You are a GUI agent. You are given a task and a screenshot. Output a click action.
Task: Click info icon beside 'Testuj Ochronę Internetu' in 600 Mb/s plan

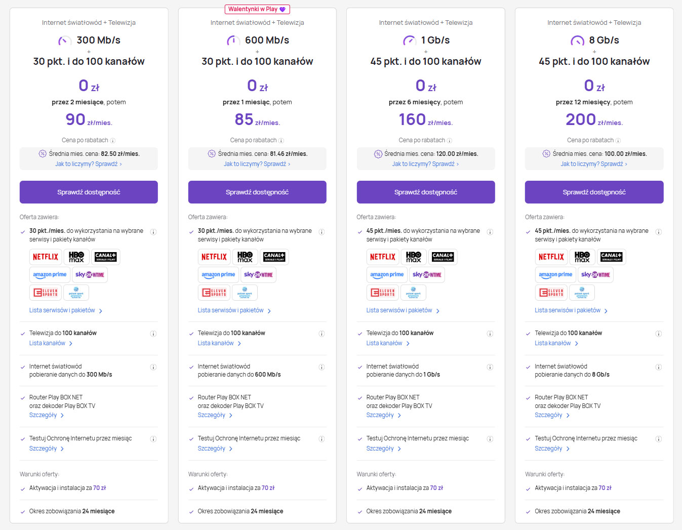(322, 439)
